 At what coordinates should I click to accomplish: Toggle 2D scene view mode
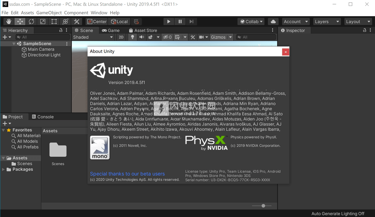(x=121, y=37)
